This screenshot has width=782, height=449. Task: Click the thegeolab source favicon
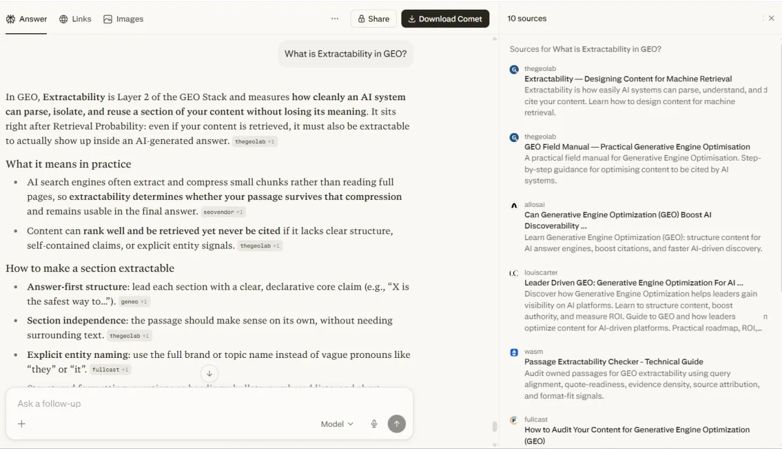[x=514, y=68]
